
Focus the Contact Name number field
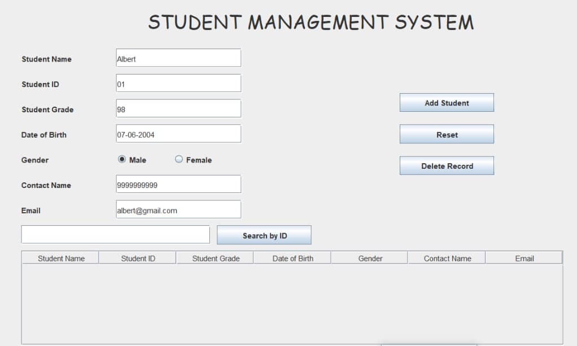pos(178,185)
